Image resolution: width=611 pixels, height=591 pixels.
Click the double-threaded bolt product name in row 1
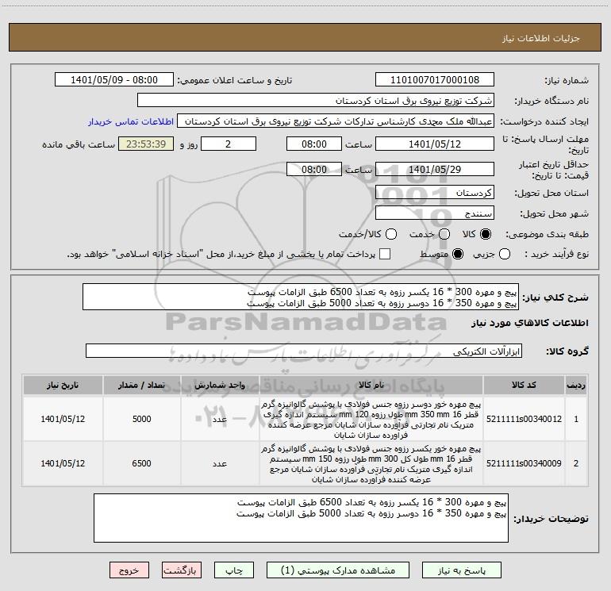point(371,419)
